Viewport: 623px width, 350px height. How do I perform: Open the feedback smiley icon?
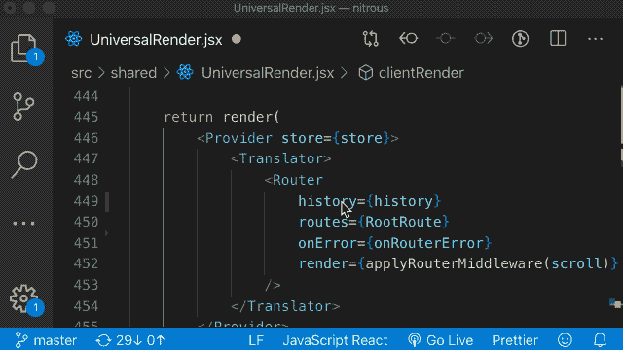(x=565, y=340)
